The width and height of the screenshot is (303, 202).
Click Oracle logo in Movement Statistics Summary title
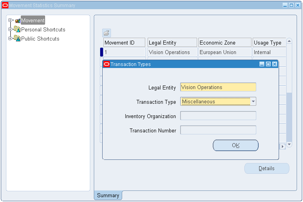[5, 6]
